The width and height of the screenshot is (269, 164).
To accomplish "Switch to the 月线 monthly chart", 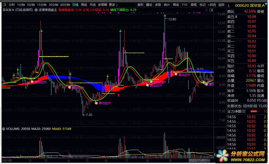I will (x=93, y=5).
